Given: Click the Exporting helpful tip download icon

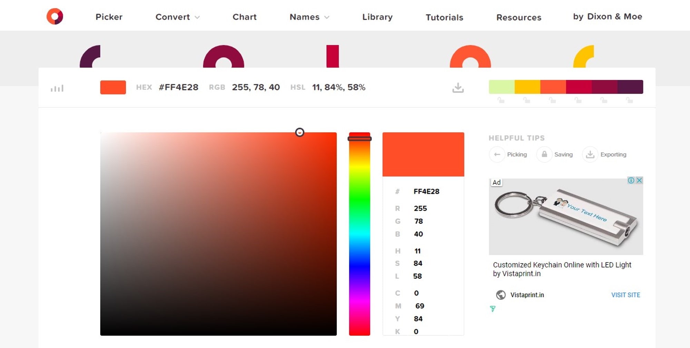Looking at the screenshot, I should point(590,154).
